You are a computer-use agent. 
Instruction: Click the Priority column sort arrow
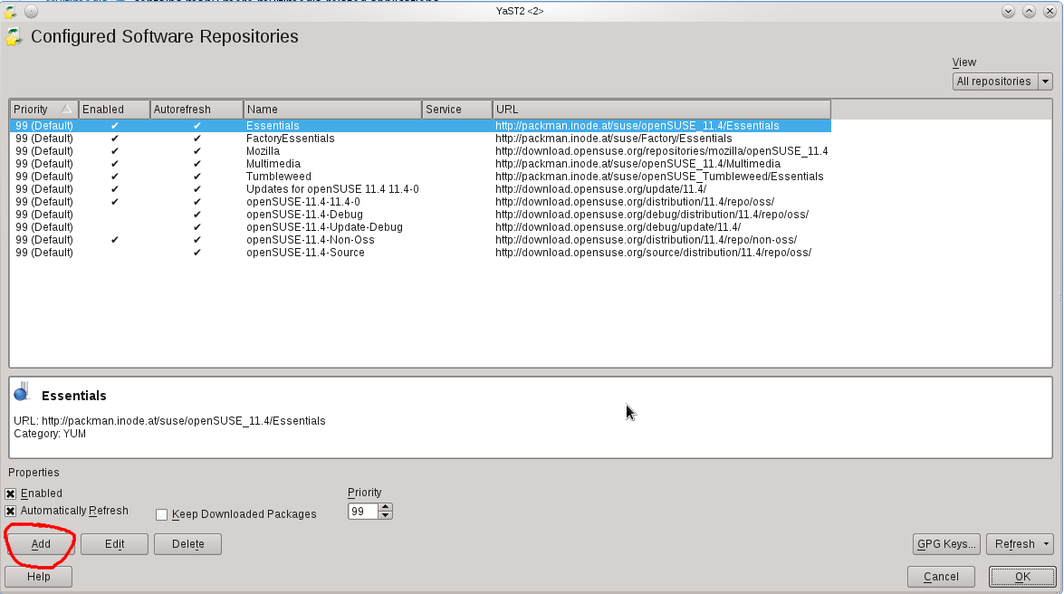66,109
